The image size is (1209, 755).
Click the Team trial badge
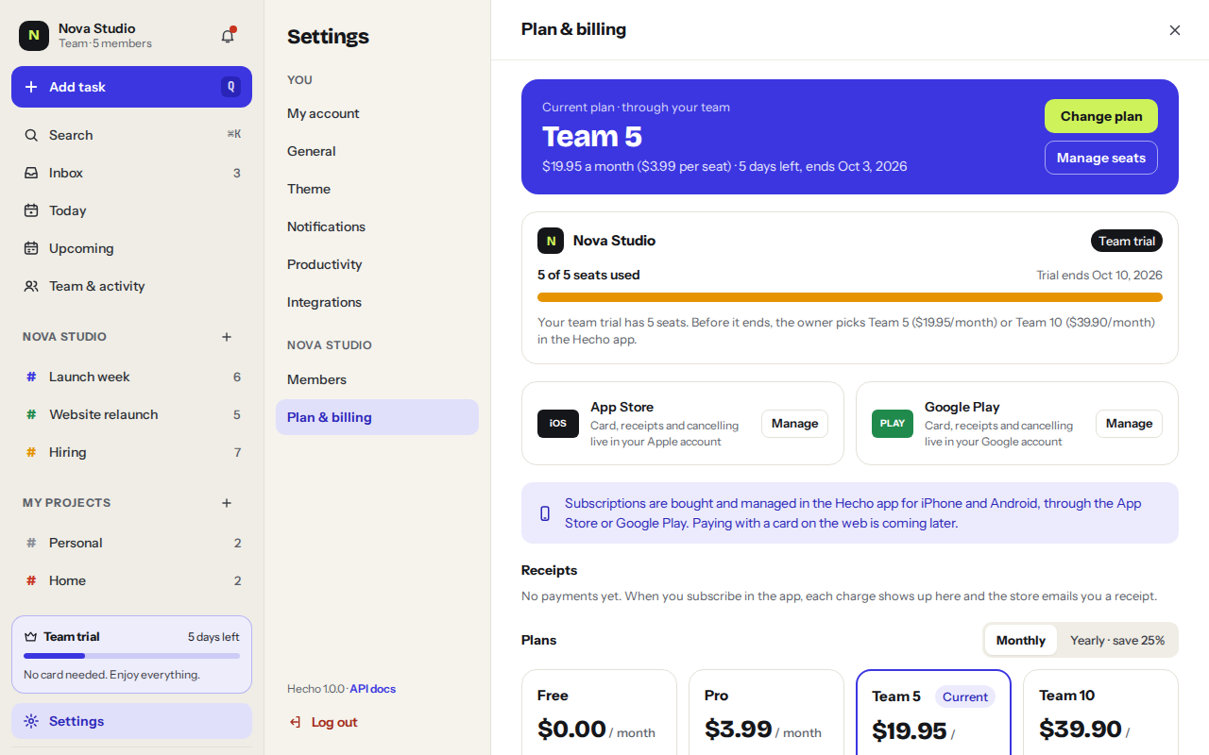pyautogui.click(x=1127, y=241)
